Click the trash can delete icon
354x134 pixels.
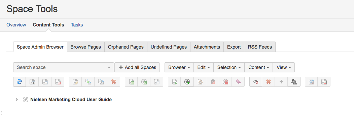point(212,82)
